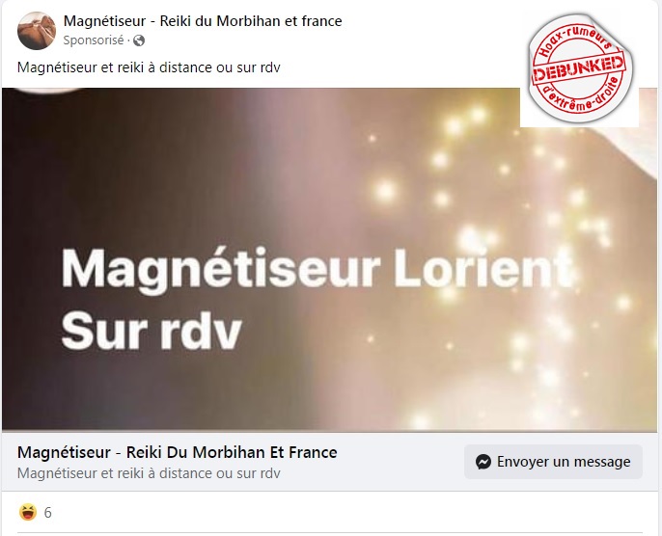Click the Envoyer un message button
The height and width of the screenshot is (536, 662).
click(553, 462)
